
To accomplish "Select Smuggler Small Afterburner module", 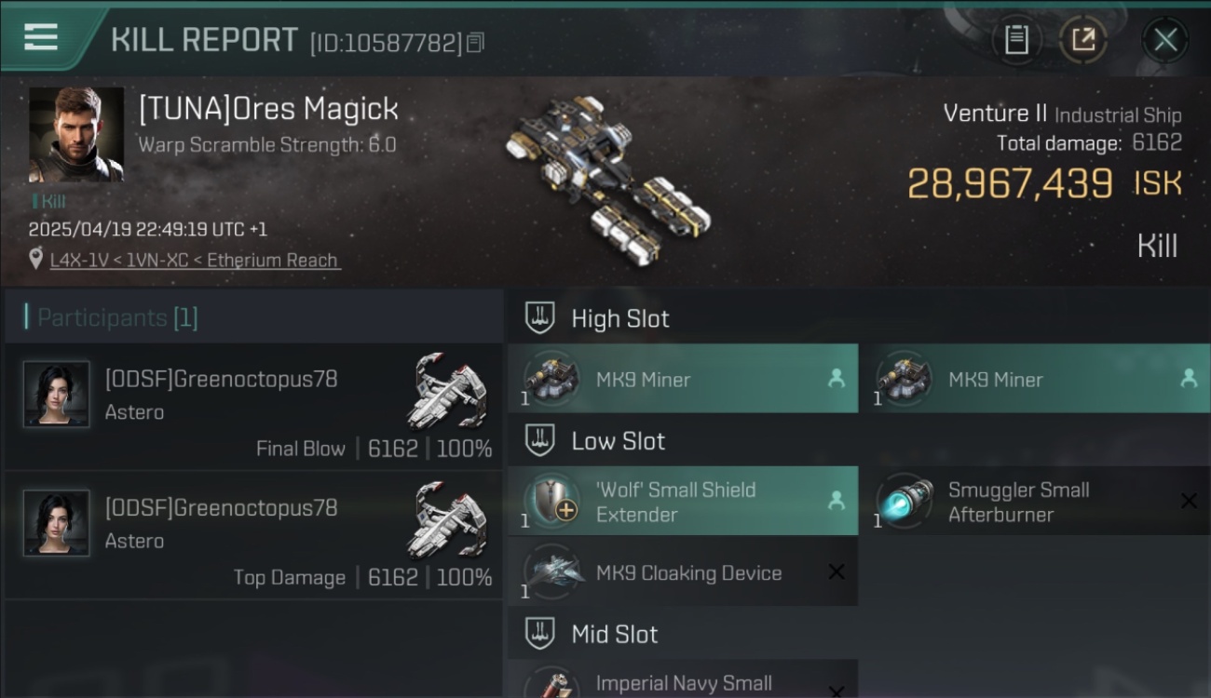I will [1035, 502].
